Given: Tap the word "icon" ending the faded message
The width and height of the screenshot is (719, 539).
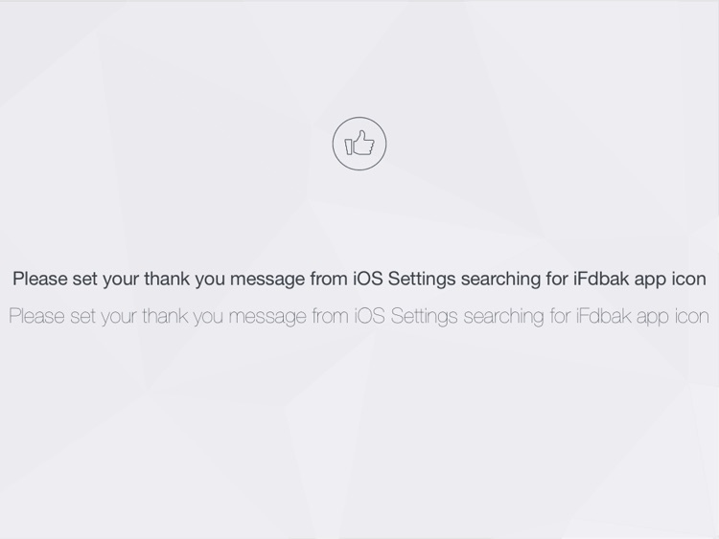Looking at the screenshot, I should (690, 316).
